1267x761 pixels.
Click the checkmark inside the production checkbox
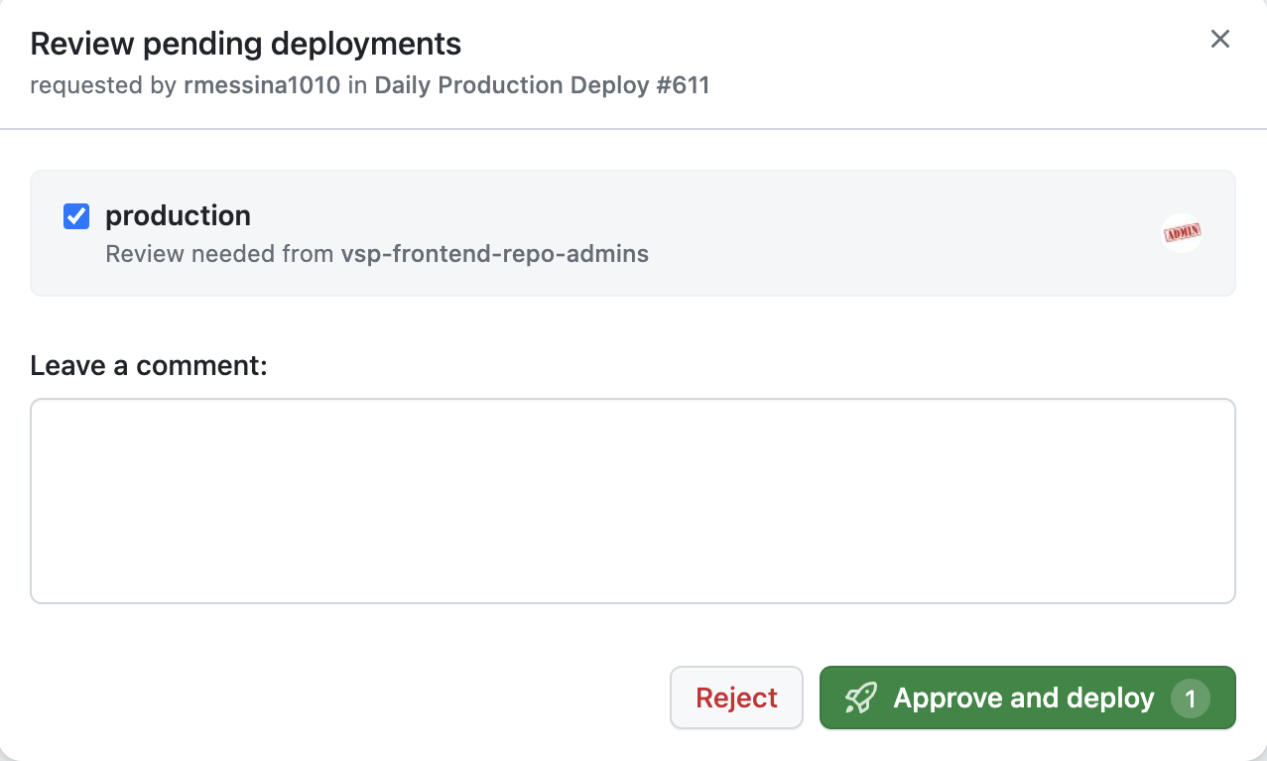point(75,215)
